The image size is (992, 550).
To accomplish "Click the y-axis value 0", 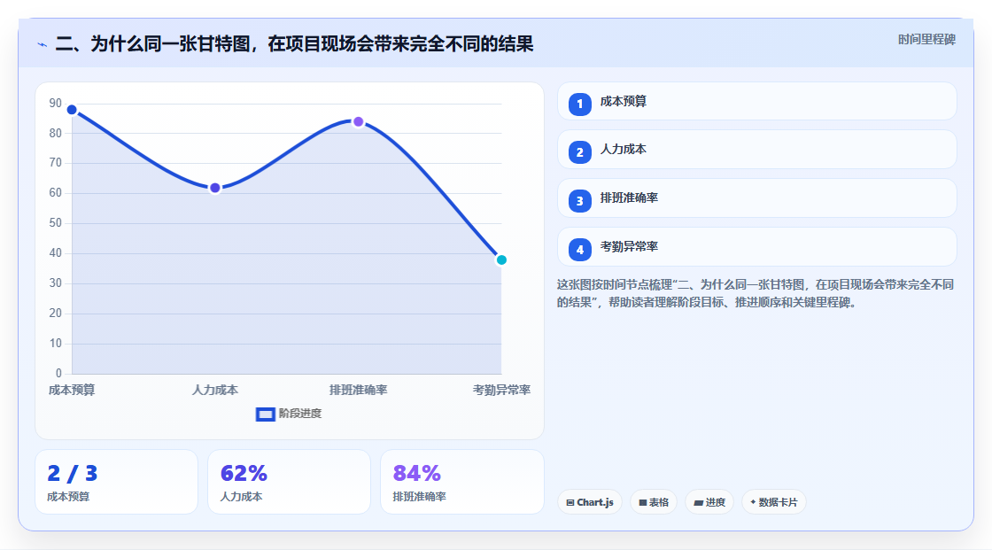I will coord(58,374).
